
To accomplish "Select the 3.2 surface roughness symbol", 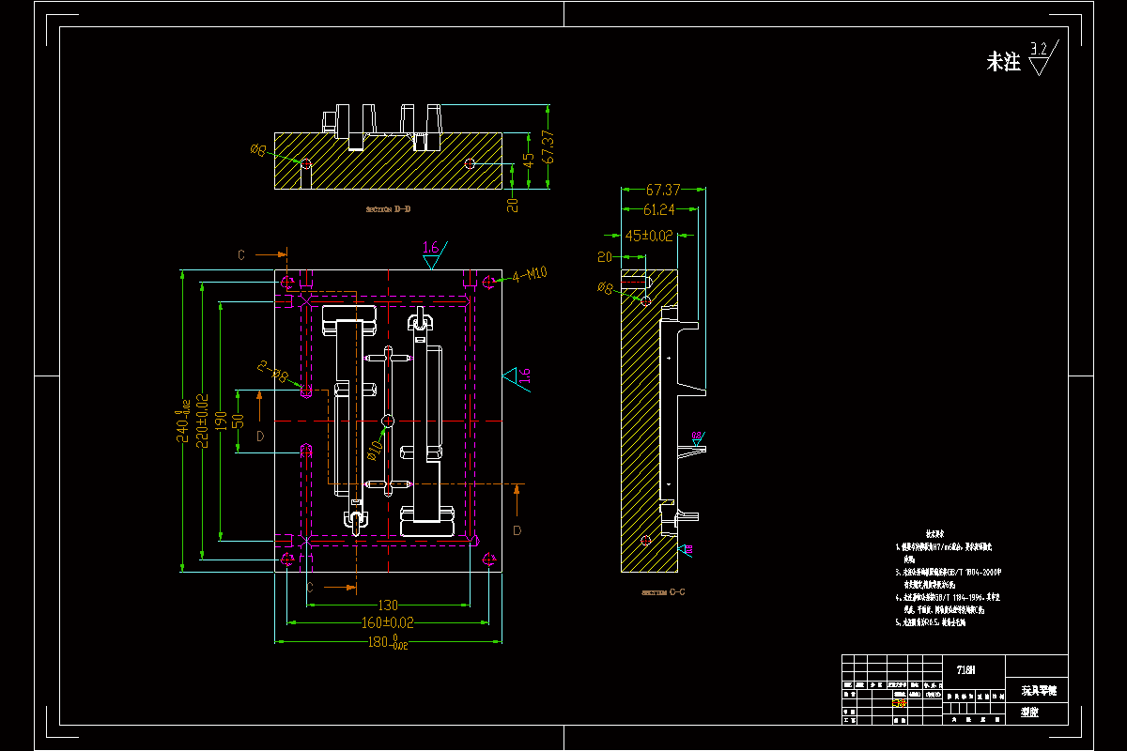I will click(1042, 57).
